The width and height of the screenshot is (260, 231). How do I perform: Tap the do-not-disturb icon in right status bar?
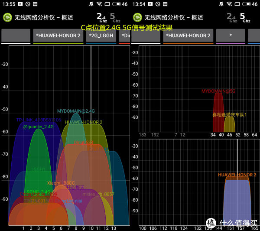(158, 4)
